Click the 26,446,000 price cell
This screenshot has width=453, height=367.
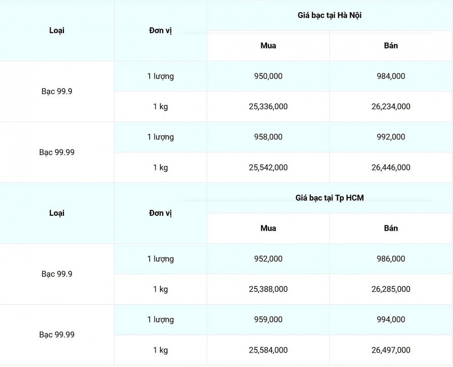click(x=391, y=167)
